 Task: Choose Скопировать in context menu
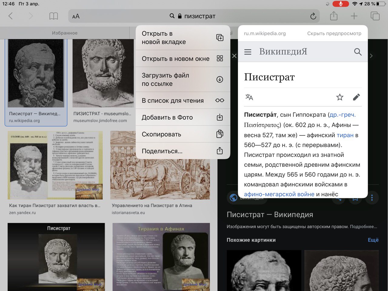point(183,134)
